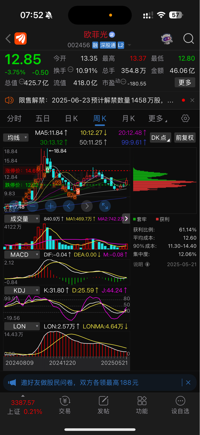Image resolution: width=200 pixels, height=435 pixels.
Task: Open the questionnaire invite banner
Action: pyautogui.click(x=100, y=382)
